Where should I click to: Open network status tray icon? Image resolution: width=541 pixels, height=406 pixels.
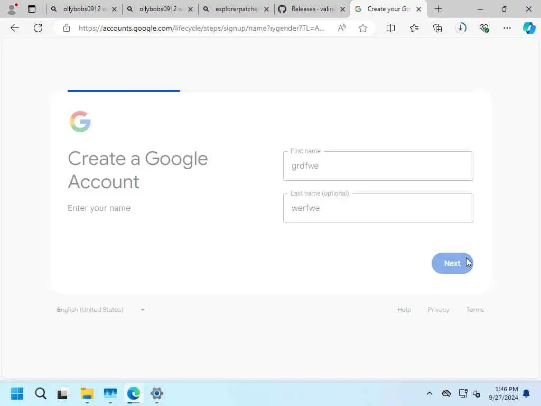463,393
